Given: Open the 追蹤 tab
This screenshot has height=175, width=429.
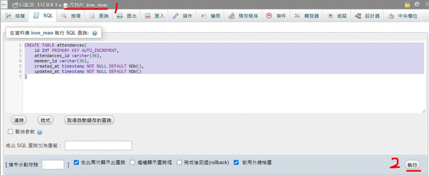Looking at the screenshot, I should (337, 16).
